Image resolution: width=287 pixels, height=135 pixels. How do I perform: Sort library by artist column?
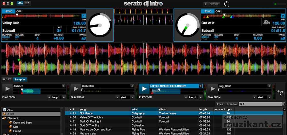[144, 109]
